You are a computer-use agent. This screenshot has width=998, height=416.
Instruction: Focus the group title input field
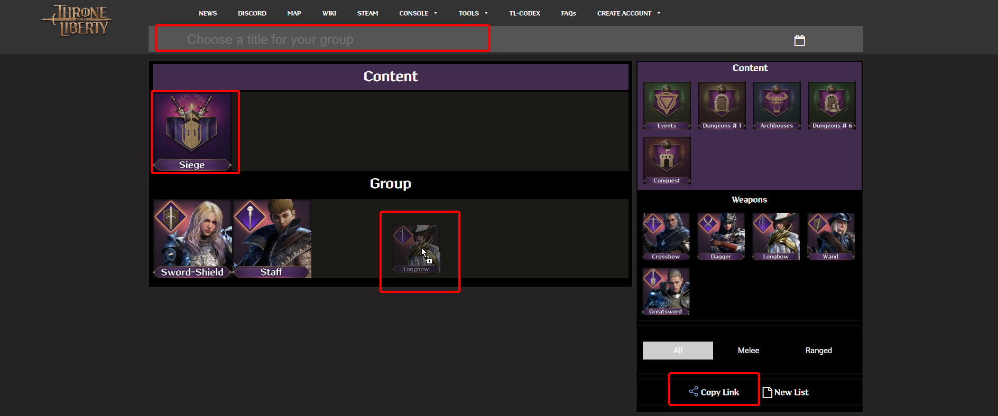point(323,40)
